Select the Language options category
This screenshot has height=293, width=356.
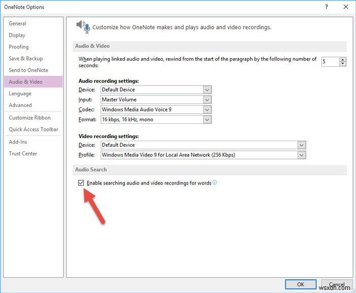33,93
